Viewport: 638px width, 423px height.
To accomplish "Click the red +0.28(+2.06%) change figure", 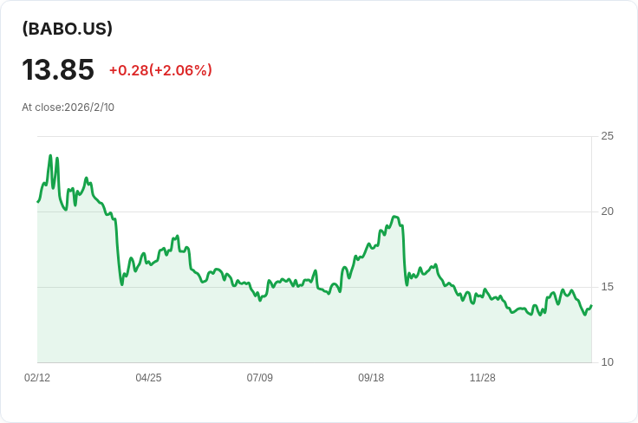I will 160,70.
